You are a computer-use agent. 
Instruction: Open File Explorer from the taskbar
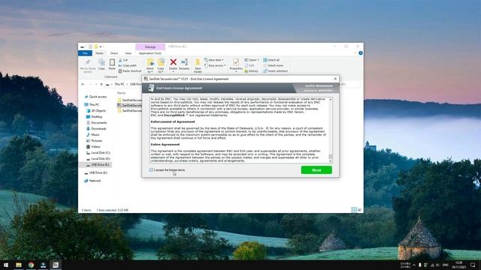tap(19, 265)
